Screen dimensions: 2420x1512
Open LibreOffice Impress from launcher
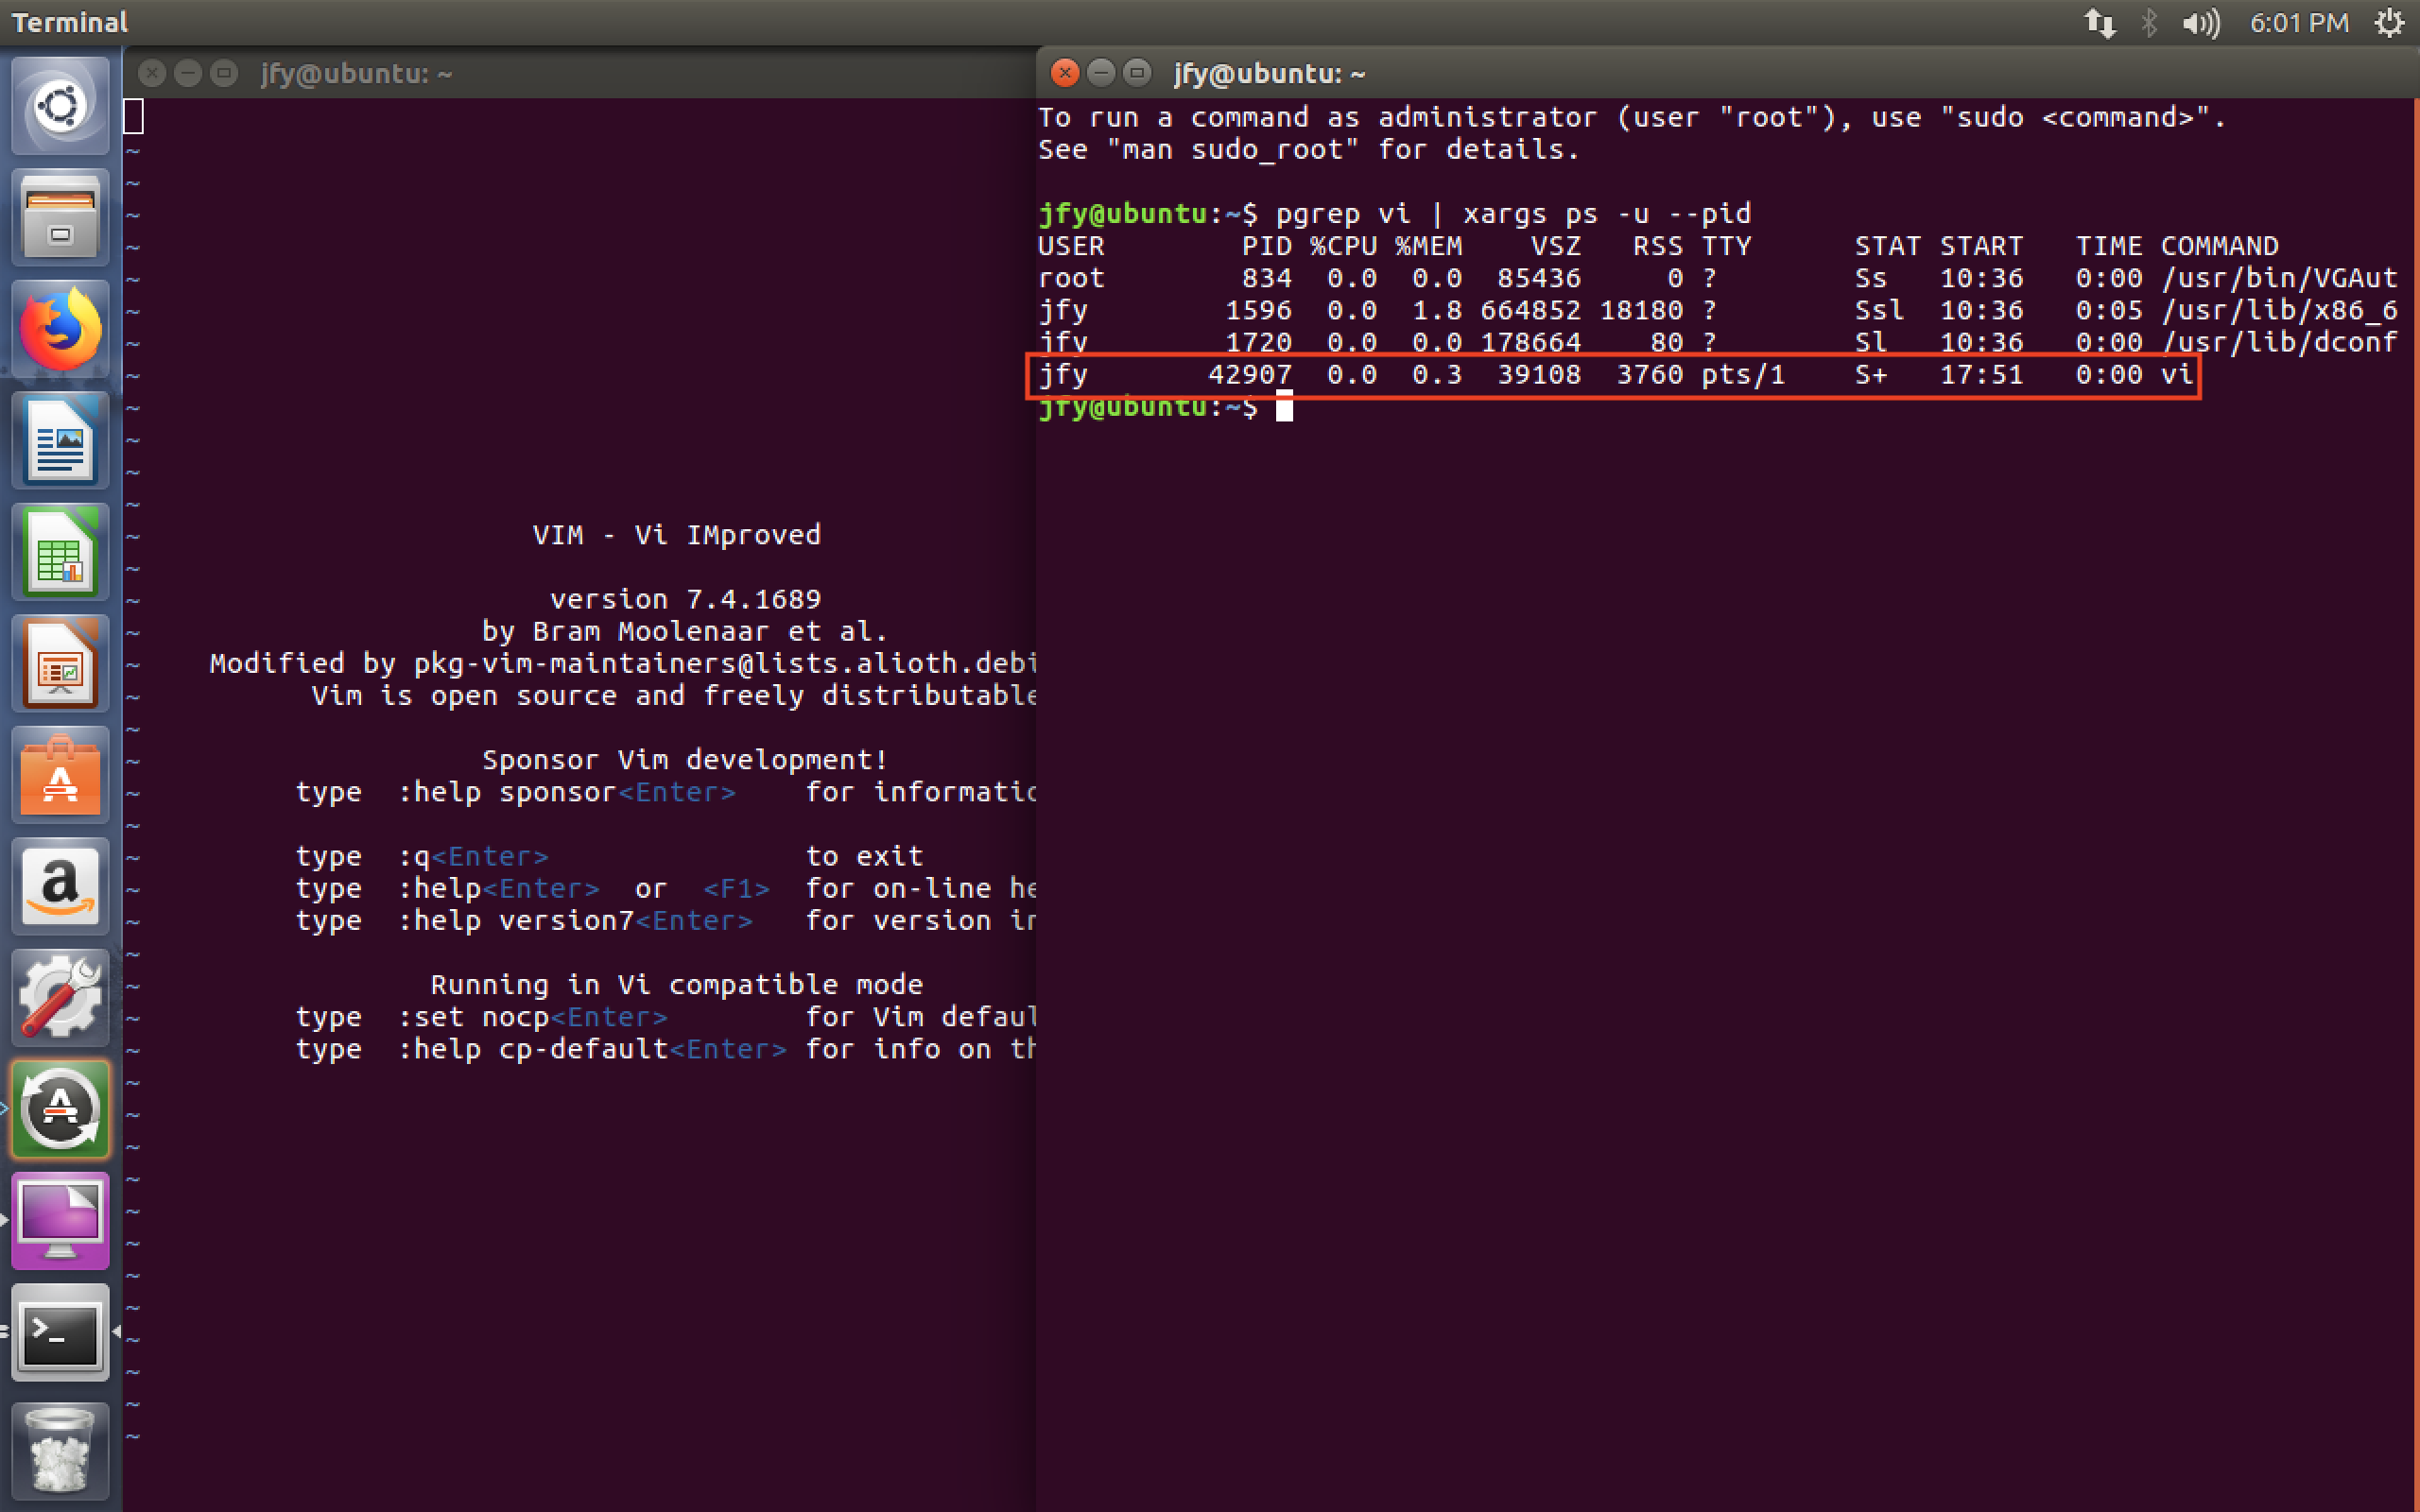click(60, 665)
